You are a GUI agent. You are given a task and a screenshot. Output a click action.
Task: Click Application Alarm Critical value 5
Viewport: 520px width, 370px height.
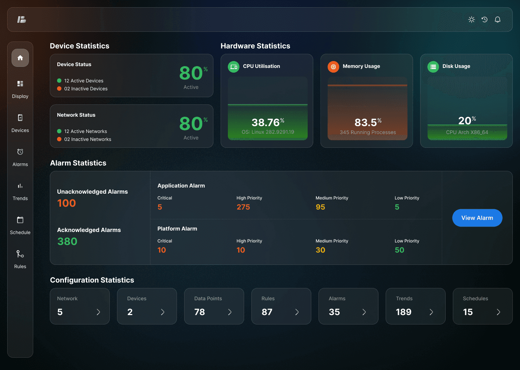point(160,207)
